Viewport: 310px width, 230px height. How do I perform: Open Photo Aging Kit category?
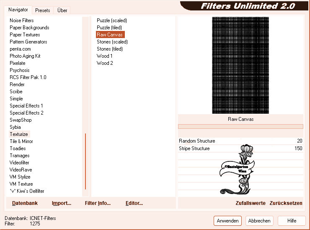click(x=25, y=56)
